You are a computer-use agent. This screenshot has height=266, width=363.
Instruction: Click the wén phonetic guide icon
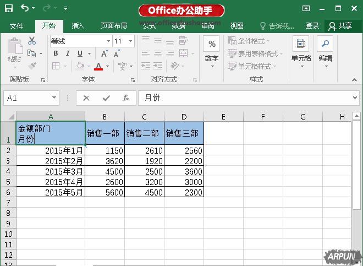[x=122, y=66]
